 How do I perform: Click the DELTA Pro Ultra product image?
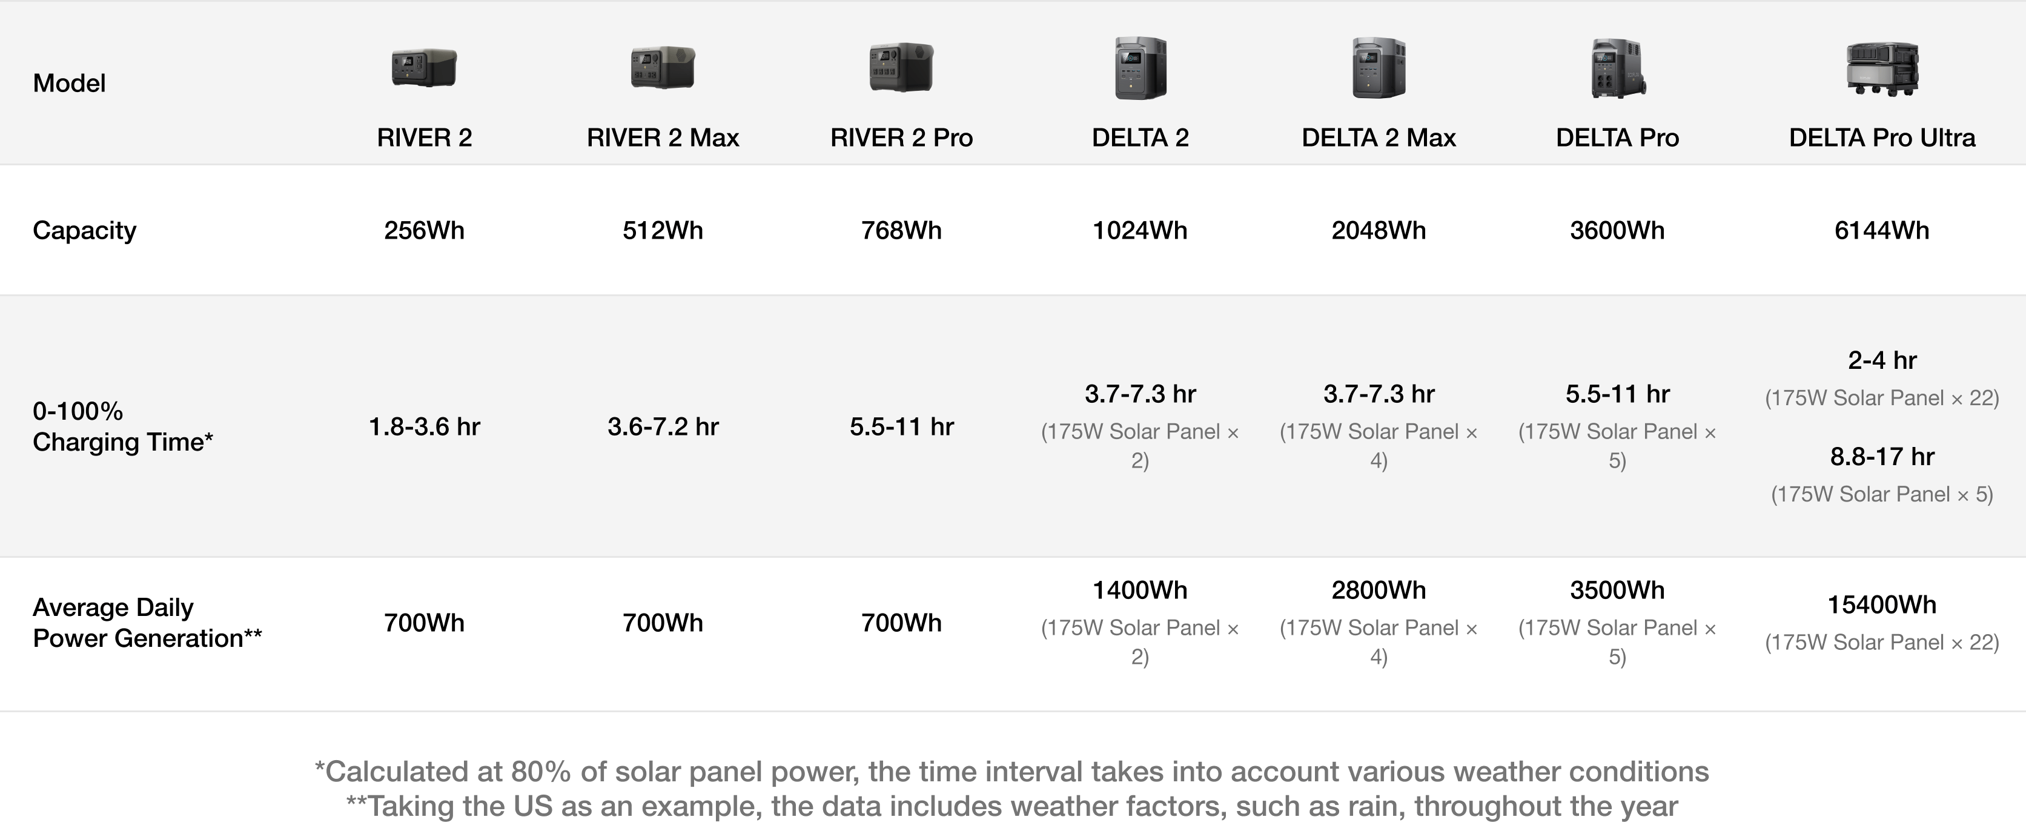[x=1881, y=69]
